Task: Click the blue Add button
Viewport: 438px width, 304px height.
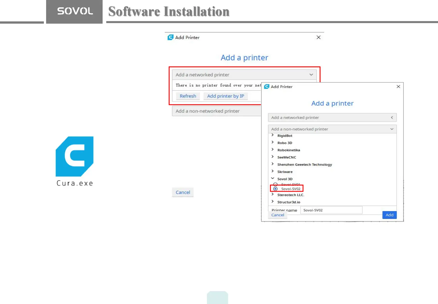Action: (x=389, y=215)
